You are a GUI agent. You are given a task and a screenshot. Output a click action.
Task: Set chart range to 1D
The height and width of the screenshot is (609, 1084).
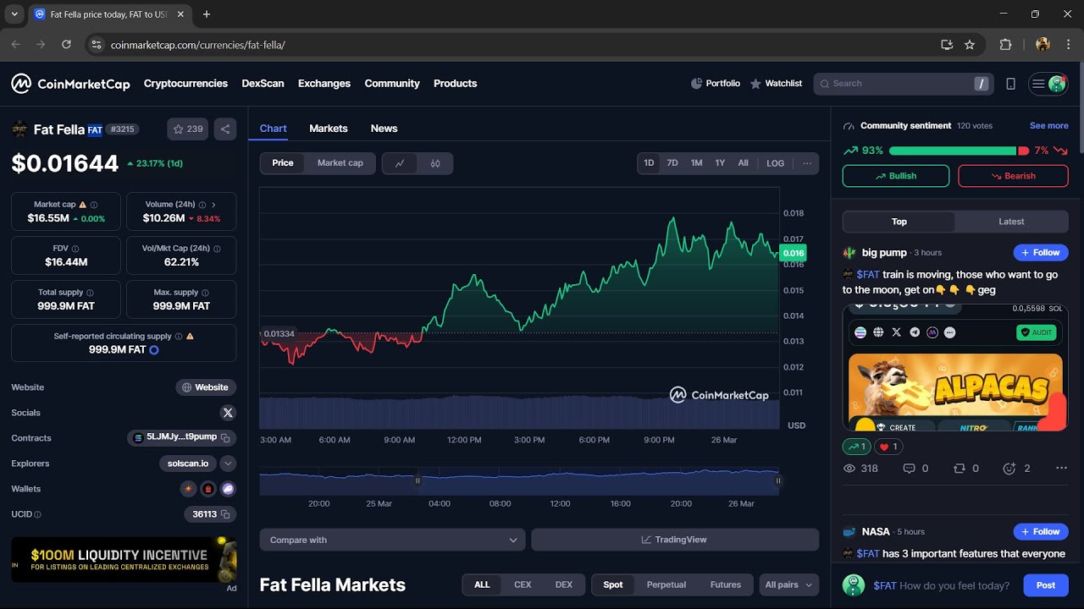point(649,163)
